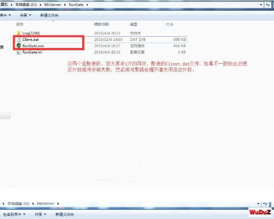Image resolution: width=274 pixels, height=219 pixels.
Task: Navigate to MirServer in the top breadcrumb
Action: (x=52, y=5)
